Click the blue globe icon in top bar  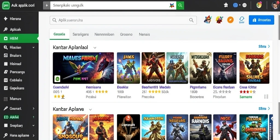coord(235,5)
